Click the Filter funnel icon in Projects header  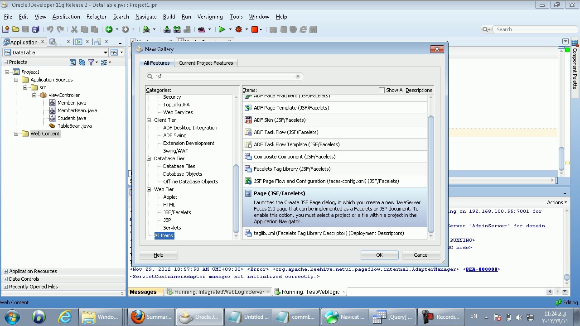(x=91, y=62)
